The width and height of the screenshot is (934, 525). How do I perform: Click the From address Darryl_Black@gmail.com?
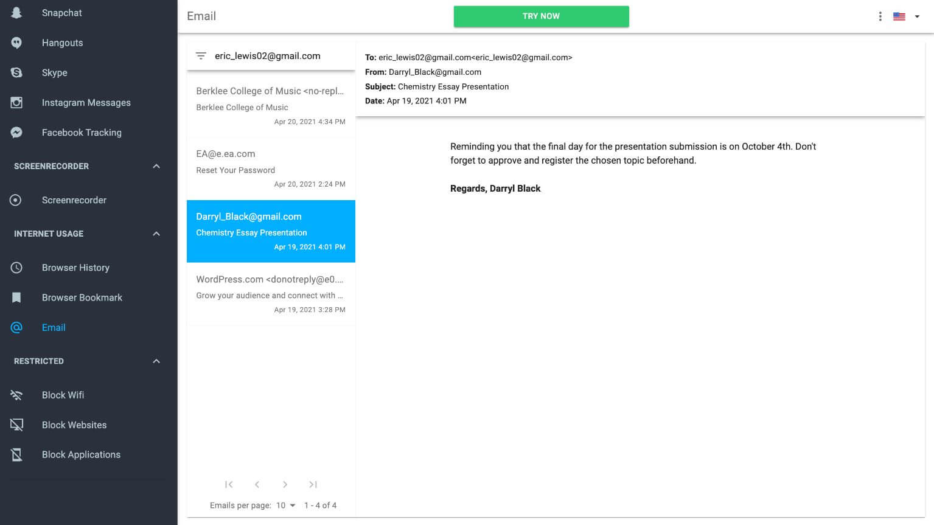(435, 72)
